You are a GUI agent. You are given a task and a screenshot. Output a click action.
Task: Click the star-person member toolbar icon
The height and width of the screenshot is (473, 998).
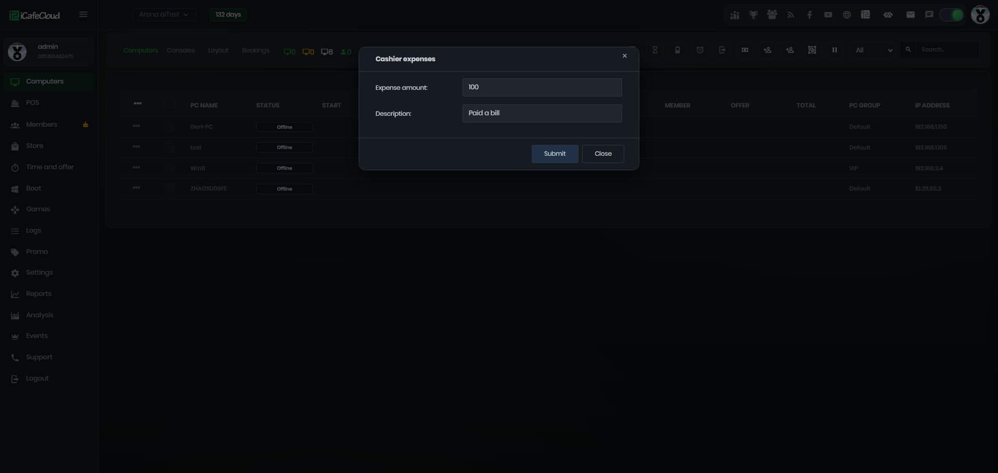tap(767, 50)
